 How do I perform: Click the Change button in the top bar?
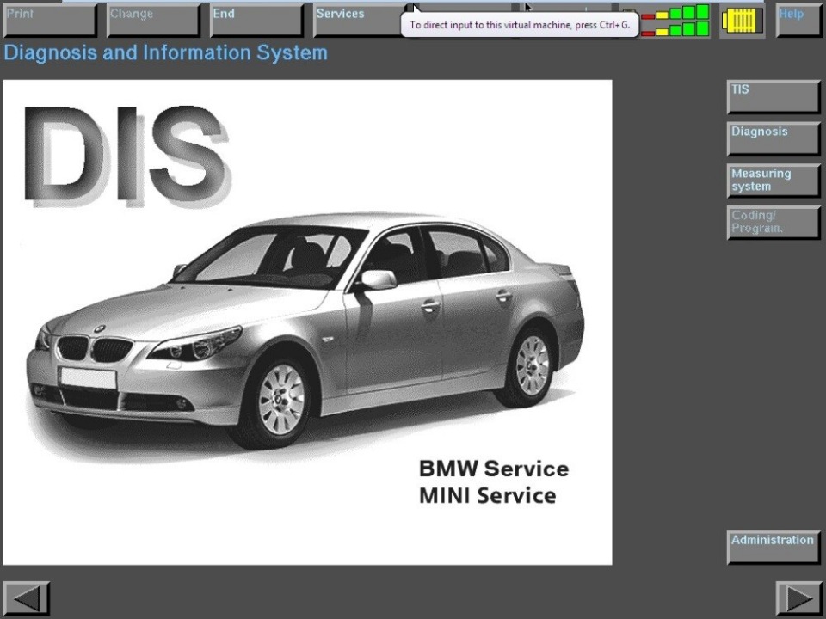[153, 21]
